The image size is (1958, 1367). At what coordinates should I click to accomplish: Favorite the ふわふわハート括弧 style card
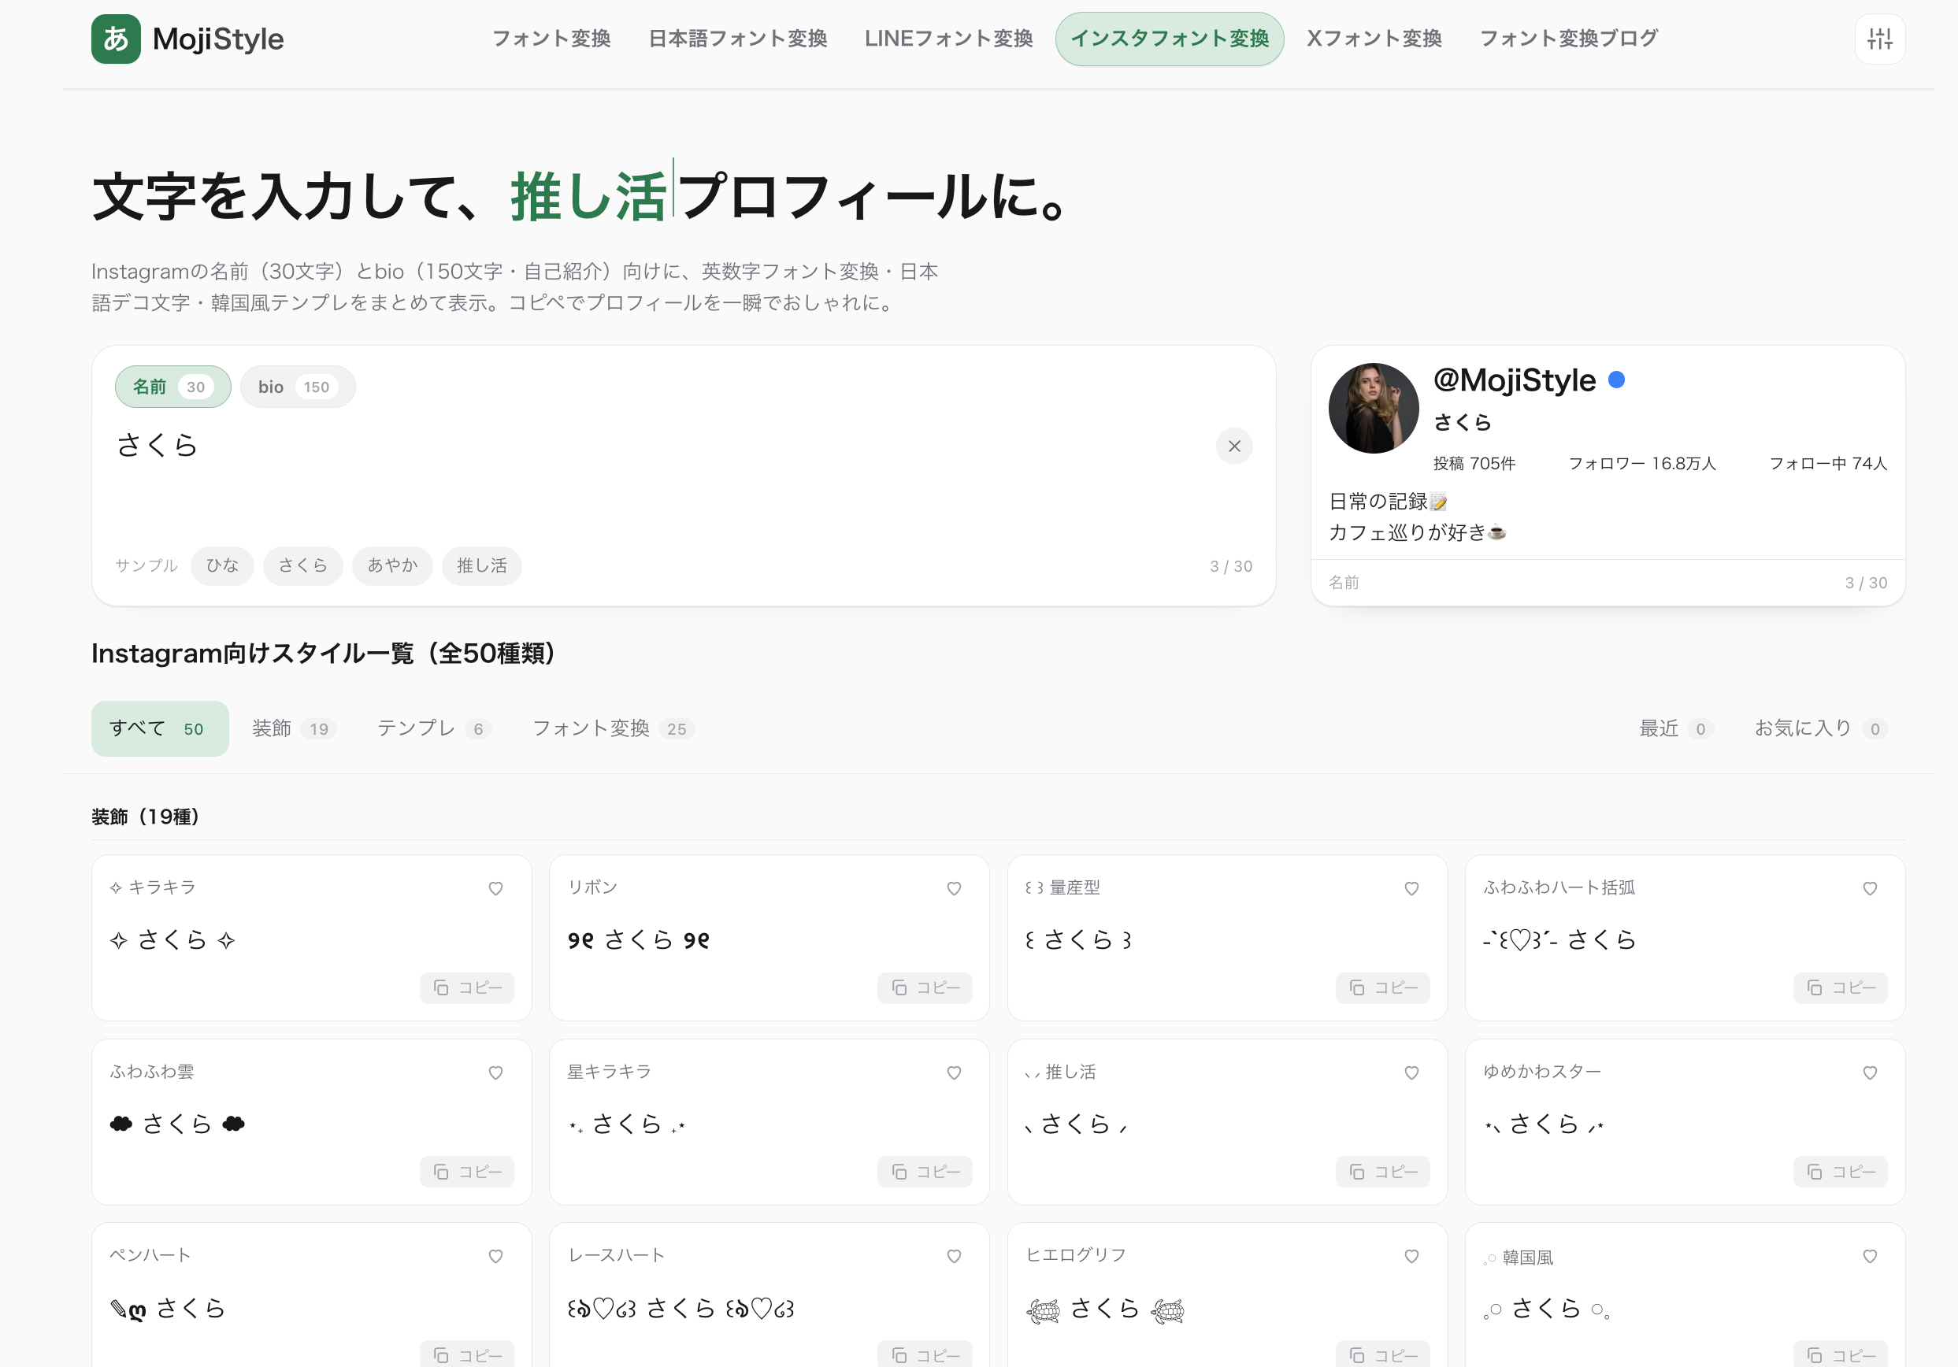[x=1869, y=887]
